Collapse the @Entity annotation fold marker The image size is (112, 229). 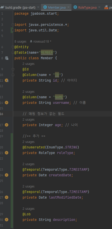coord(13,47)
